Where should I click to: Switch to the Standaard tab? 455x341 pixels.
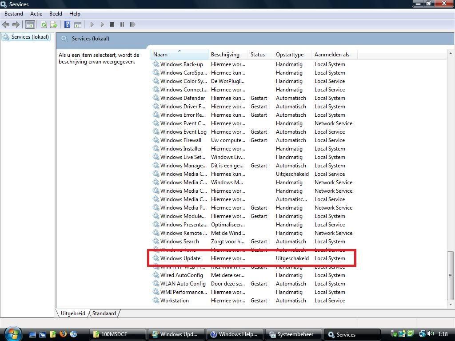click(104, 313)
